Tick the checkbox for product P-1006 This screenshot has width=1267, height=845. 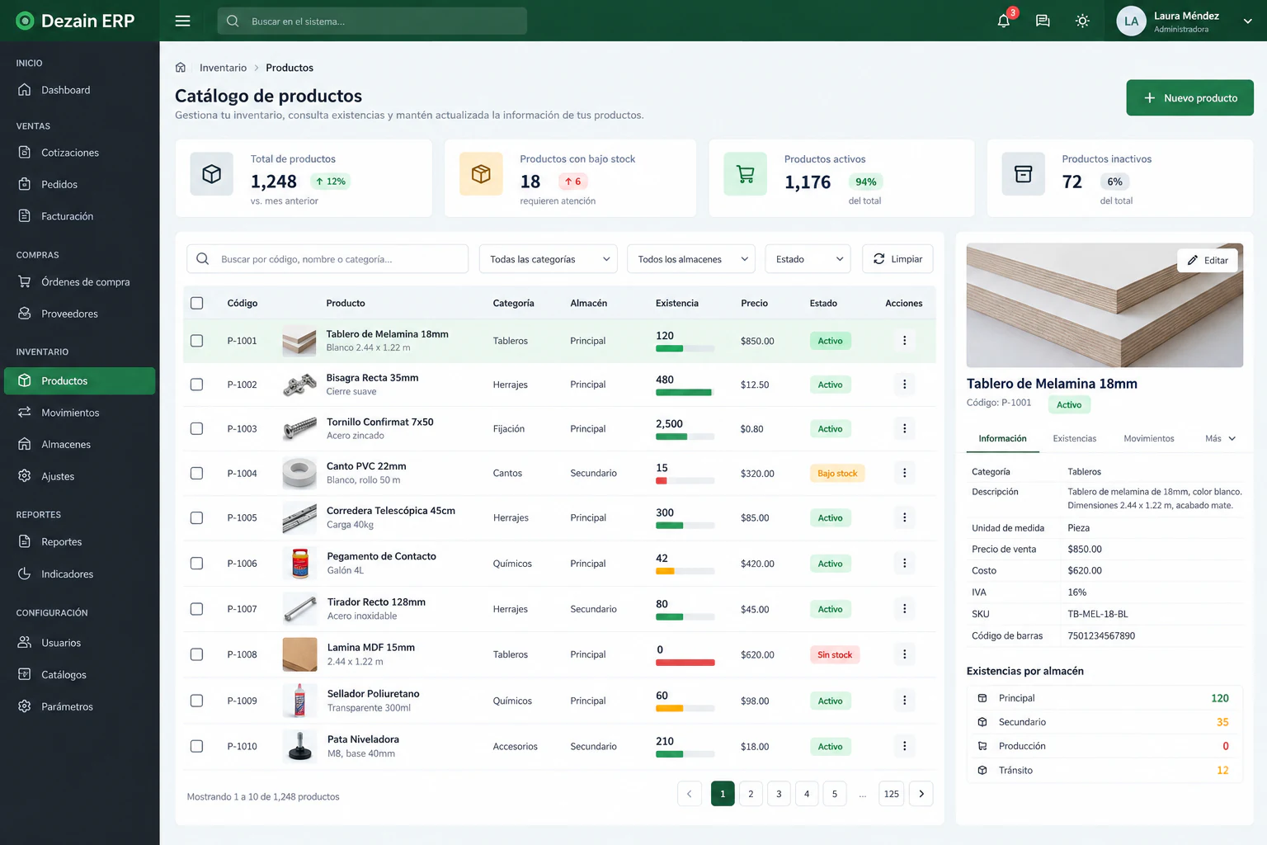pos(196,564)
